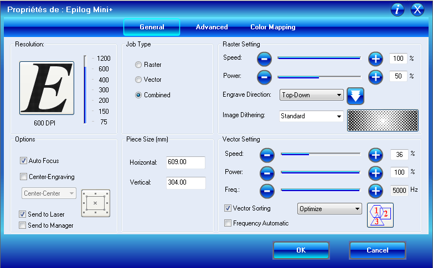
Task: Click the Raster Speed value field showing 100
Action: pos(398,59)
